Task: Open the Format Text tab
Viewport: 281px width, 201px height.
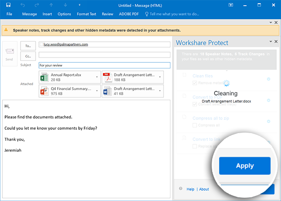Action: pos(86,14)
